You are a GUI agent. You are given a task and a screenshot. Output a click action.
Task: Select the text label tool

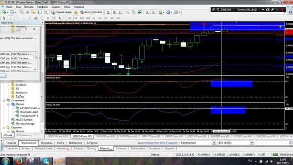click(x=54, y=18)
